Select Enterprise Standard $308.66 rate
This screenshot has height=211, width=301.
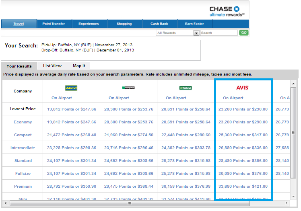coord(129,161)
